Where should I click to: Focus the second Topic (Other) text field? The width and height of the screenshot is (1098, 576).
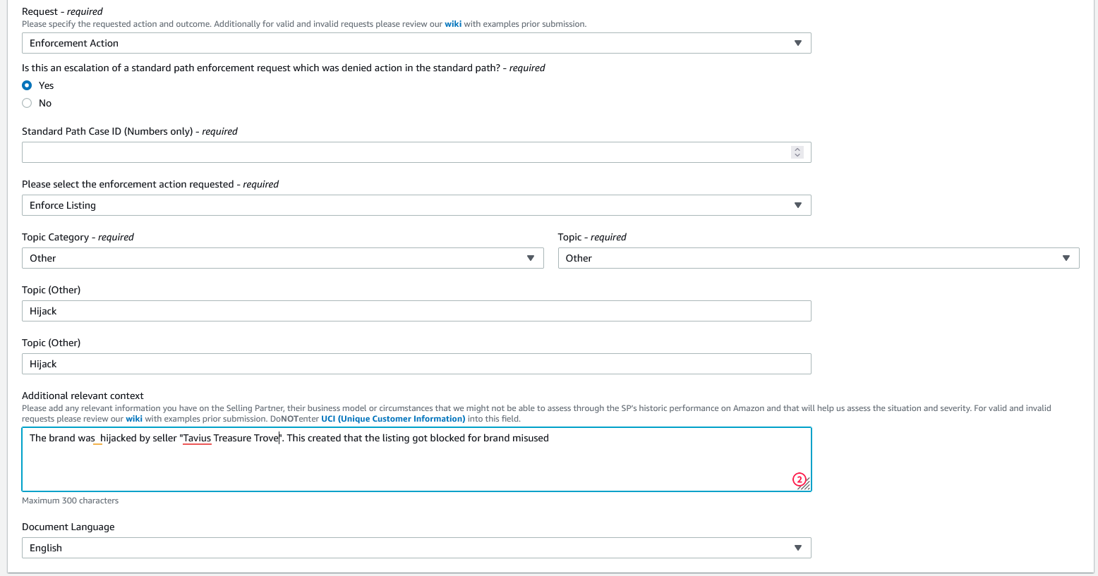point(416,364)
